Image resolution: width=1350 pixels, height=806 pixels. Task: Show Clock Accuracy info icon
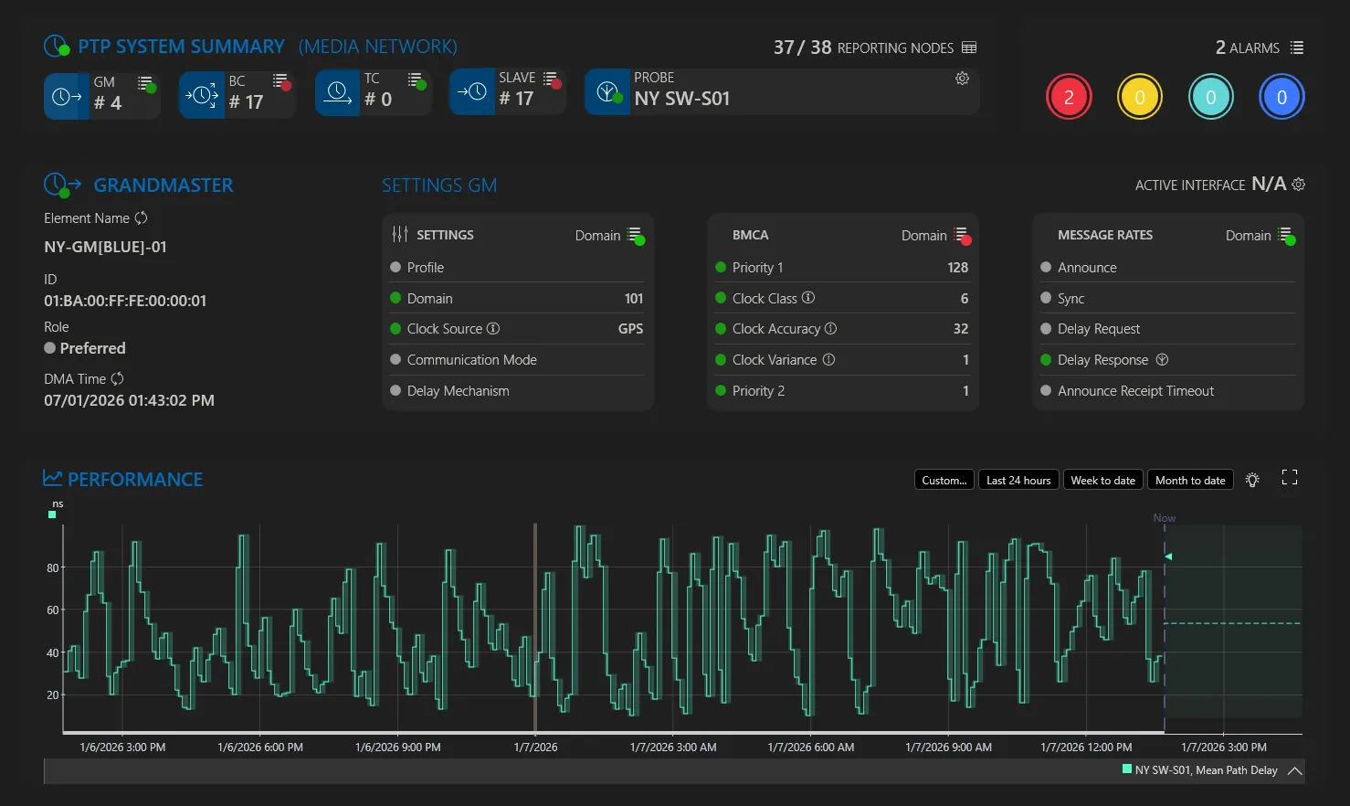830,328
